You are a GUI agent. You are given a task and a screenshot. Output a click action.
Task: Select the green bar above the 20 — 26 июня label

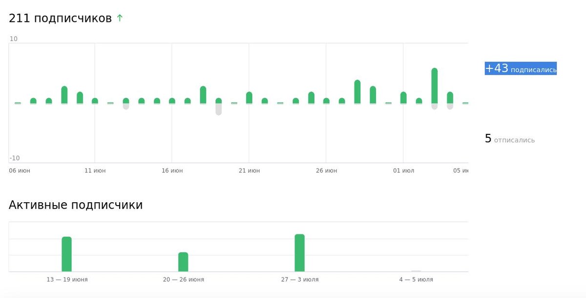[183, 262]
